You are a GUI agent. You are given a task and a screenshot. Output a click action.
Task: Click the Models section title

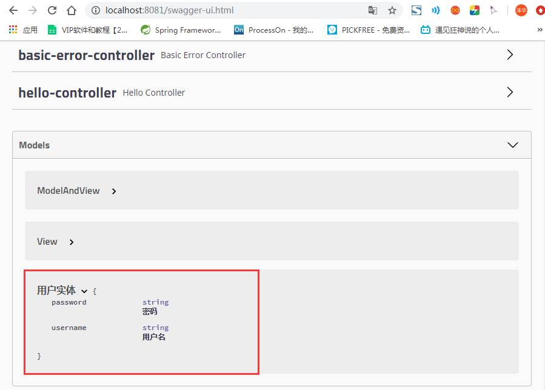(x=35, y=145)
